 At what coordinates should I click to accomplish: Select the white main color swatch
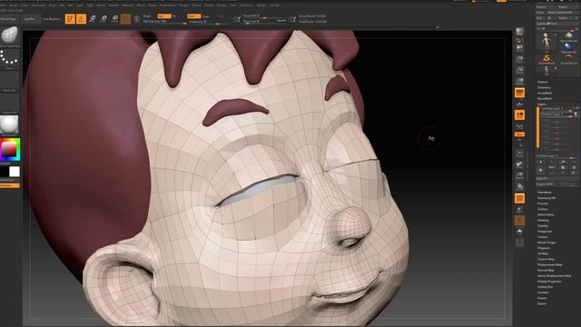point(15,172)
